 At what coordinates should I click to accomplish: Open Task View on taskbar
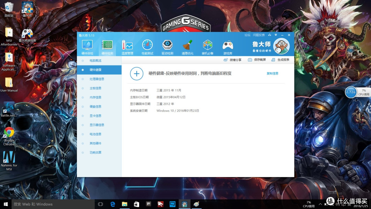point(101,204)
